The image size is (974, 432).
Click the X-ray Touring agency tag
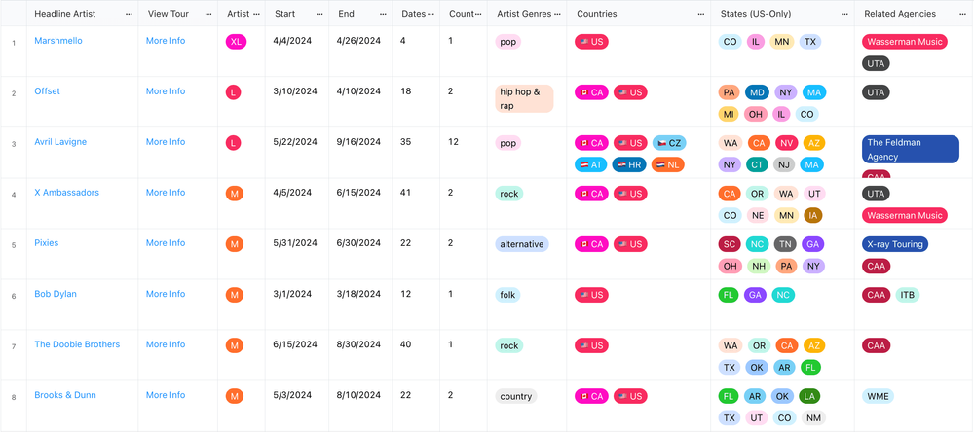click(x=895, y=244)
